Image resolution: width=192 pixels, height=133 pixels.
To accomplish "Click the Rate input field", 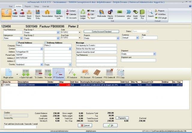I will [x=149, y=38].
